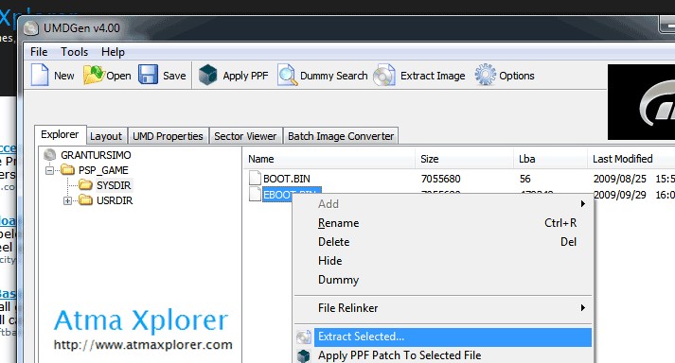This screenshot has height=363, width=675.
Task: Click the Extract Image toolbar label
Action: (433, 76)
